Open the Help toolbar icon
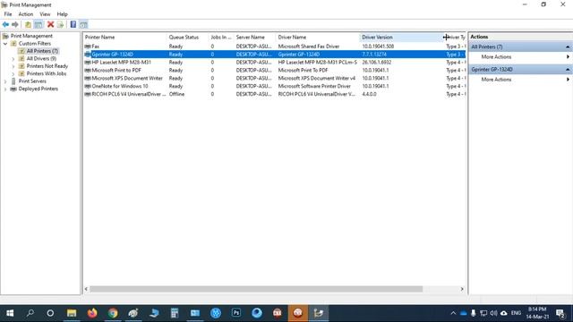Image resolution: width=573 pixels, height=322 pixels. pos(73,24)
